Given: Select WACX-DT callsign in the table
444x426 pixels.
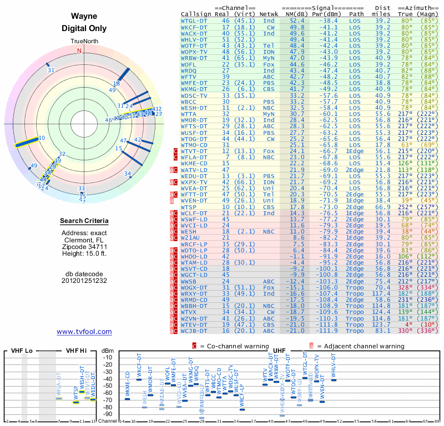Looking at the screenshot, I should (194, 33).
